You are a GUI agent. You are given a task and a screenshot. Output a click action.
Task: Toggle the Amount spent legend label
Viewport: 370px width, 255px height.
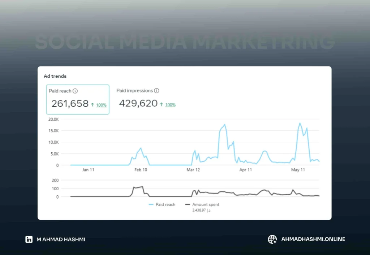pyautogui.click(x=206, y=205)
